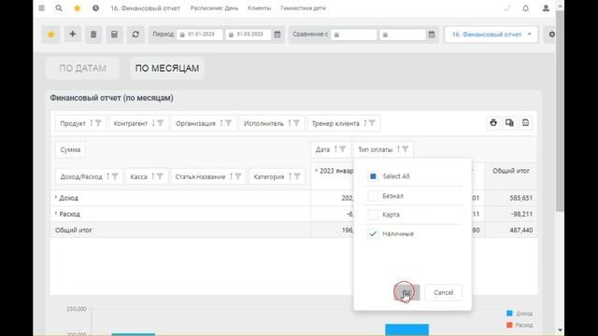Open Расписание: День top bar link
Screen dimensions: 598x336
[214, 8]
